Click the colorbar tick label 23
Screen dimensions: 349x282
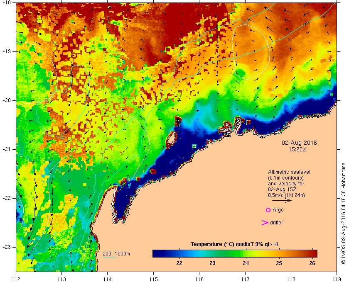coord(213,263)
